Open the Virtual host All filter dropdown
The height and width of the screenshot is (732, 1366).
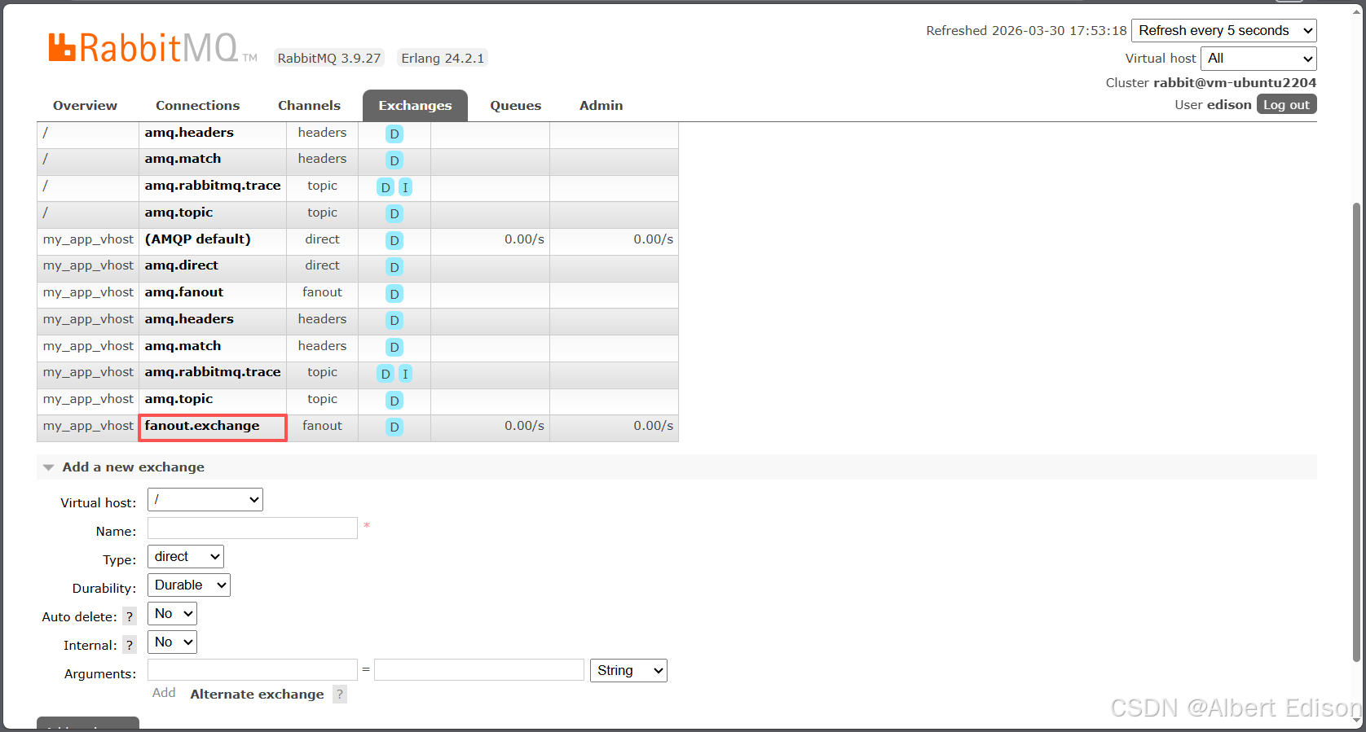click(x=1258, y=59)
